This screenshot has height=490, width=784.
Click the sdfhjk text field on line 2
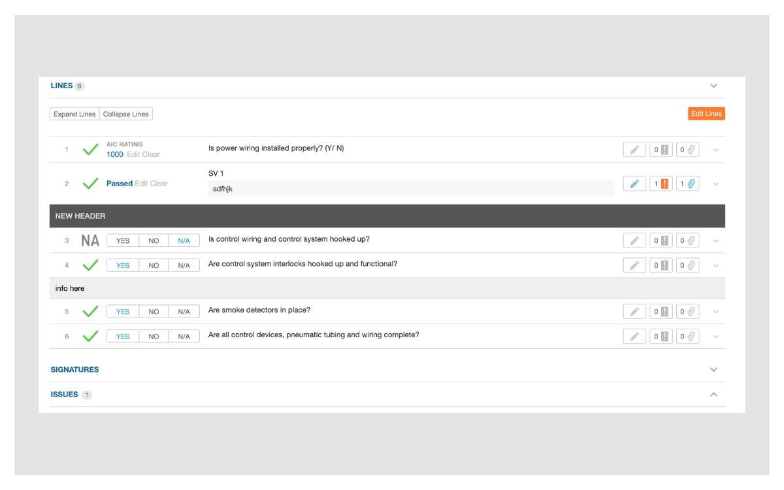click(x=411, y=189)
